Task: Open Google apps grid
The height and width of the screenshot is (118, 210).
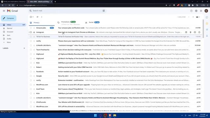Action: point(201,11)
